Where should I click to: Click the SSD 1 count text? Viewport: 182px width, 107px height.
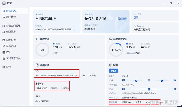(56, 53)
